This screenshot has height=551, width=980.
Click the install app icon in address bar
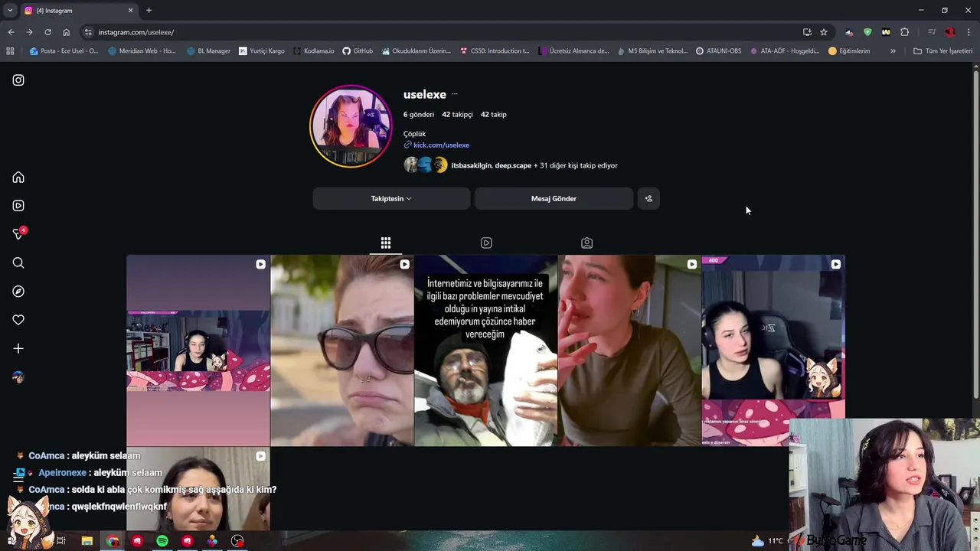807,32
